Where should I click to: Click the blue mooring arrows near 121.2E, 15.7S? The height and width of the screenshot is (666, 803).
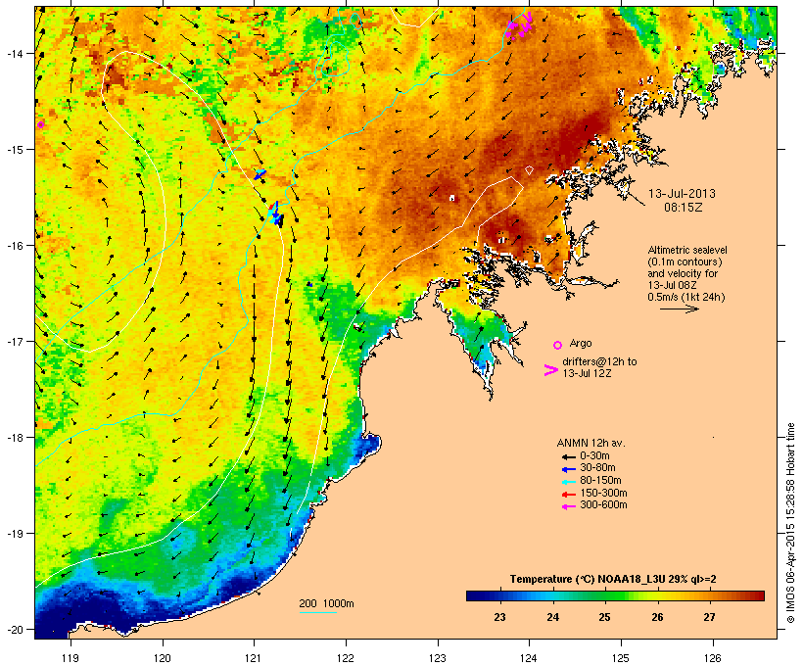point(276,214)
